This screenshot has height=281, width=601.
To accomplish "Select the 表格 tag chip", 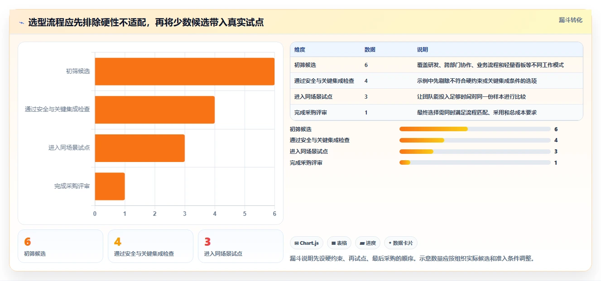I will pos(339,243).
